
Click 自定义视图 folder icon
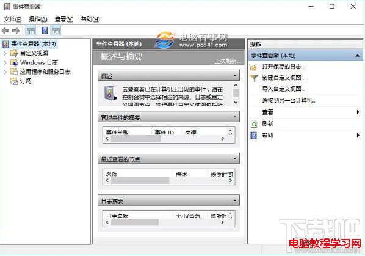[14, 53]
